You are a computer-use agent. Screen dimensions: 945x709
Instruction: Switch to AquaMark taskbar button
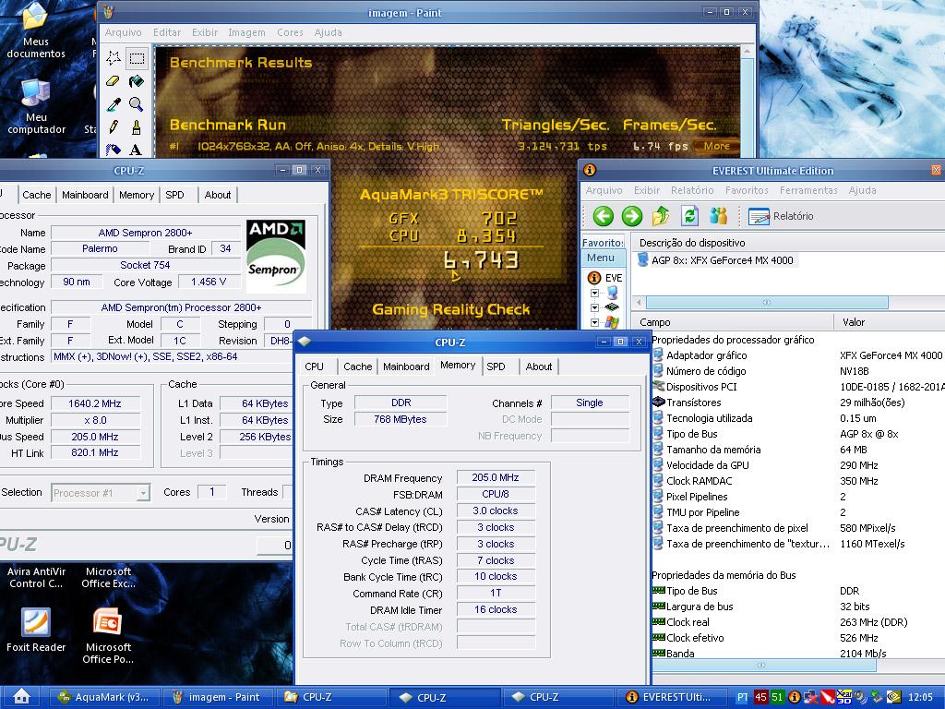tap(102, 698)
